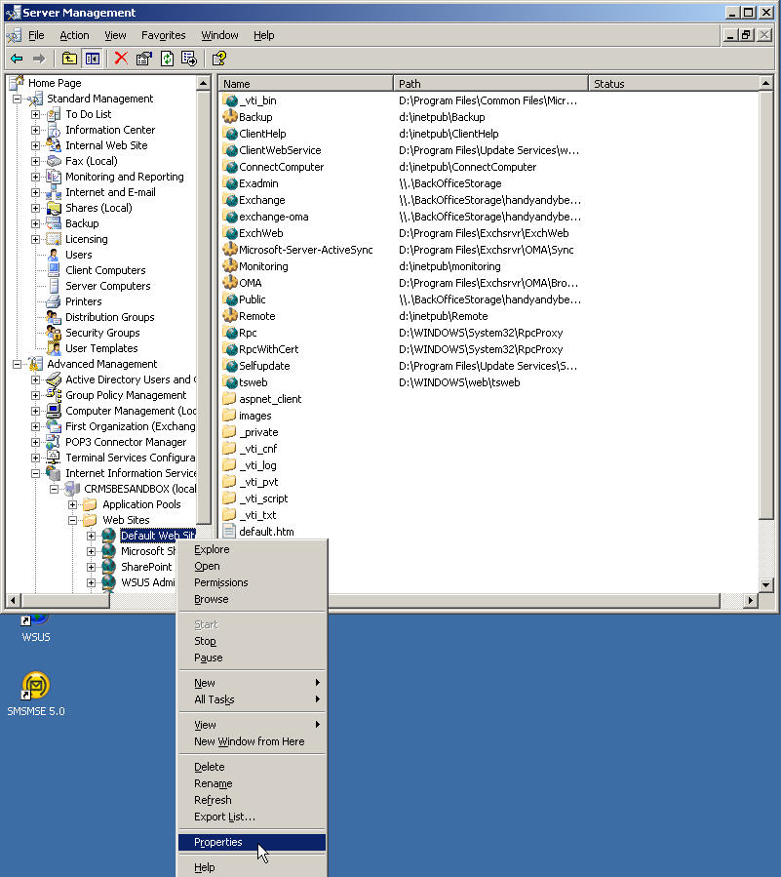Click the list pane horizontal scroll right arrow
The height and width of the screenshot is (877, 781).
750,600
